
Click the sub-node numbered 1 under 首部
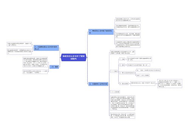pyautogui.click(x=122, y=59)
